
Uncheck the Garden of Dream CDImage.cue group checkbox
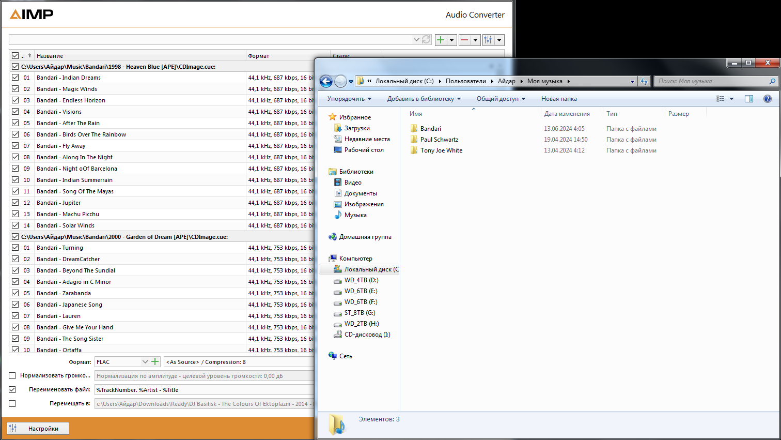(15, 237)
